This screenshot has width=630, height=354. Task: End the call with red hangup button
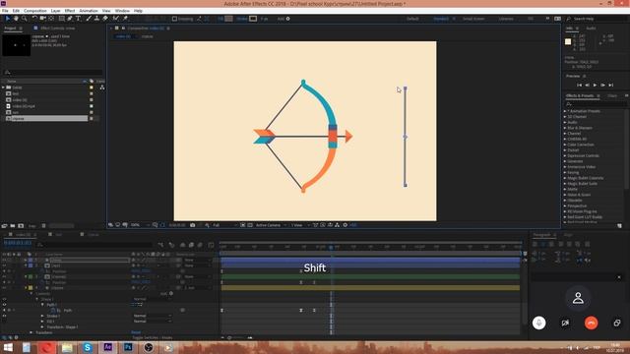[591, 323]
